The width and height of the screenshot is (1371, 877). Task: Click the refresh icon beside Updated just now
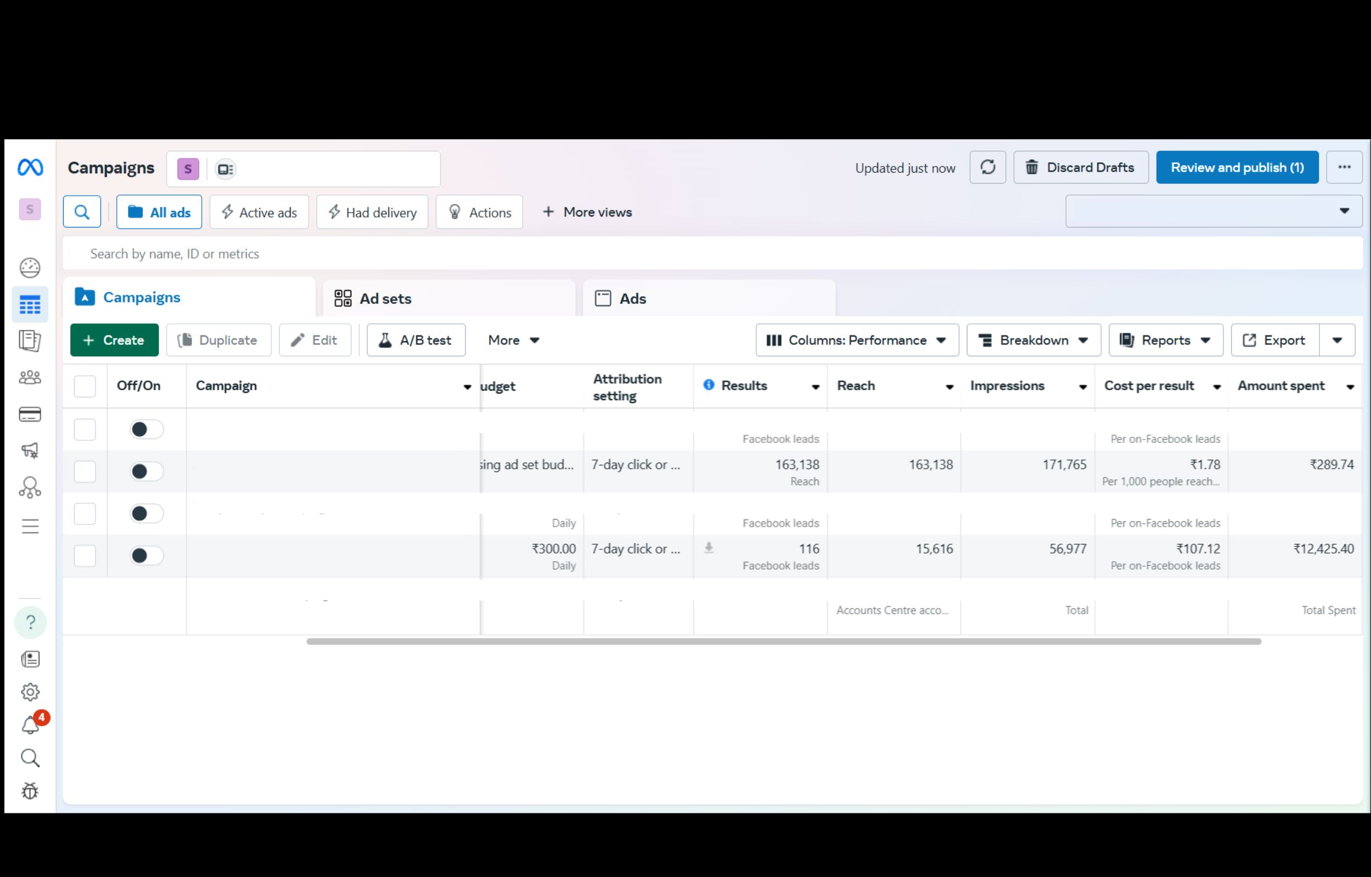tap(988, 167)
